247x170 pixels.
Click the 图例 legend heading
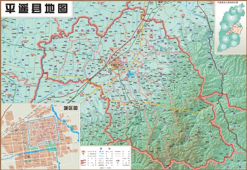tap(105, 149)
